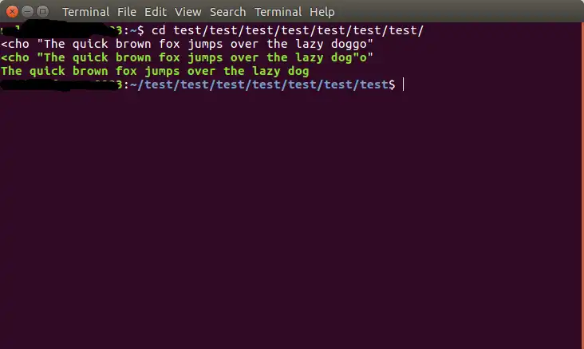Screen dimensions: 584x349
Task: Click the blacked-out username on first line
Action: coord(61,29)
